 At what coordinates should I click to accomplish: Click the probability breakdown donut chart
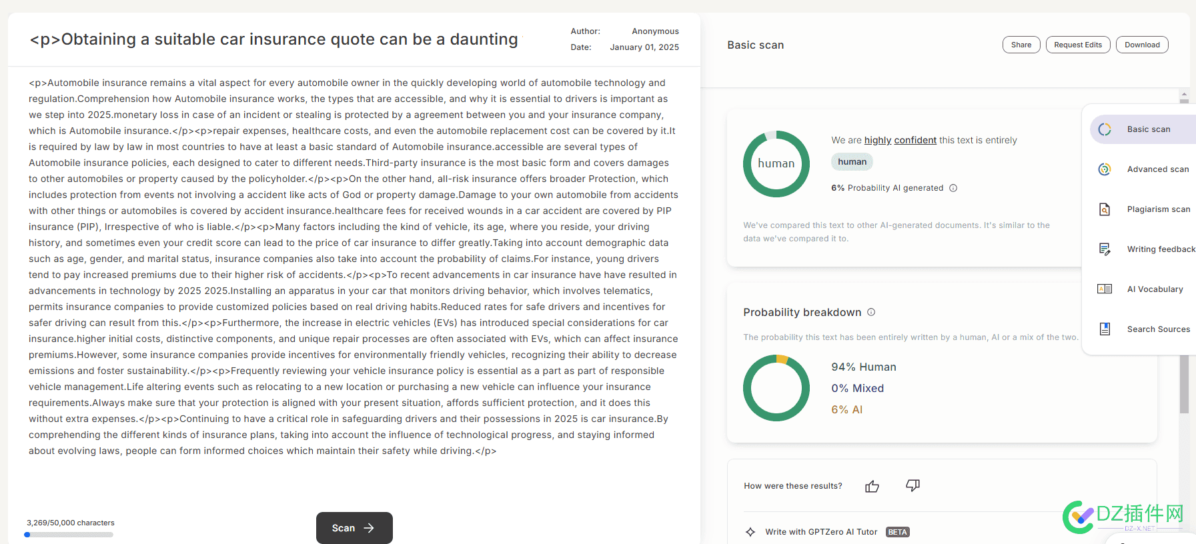(x=776, y=388)
